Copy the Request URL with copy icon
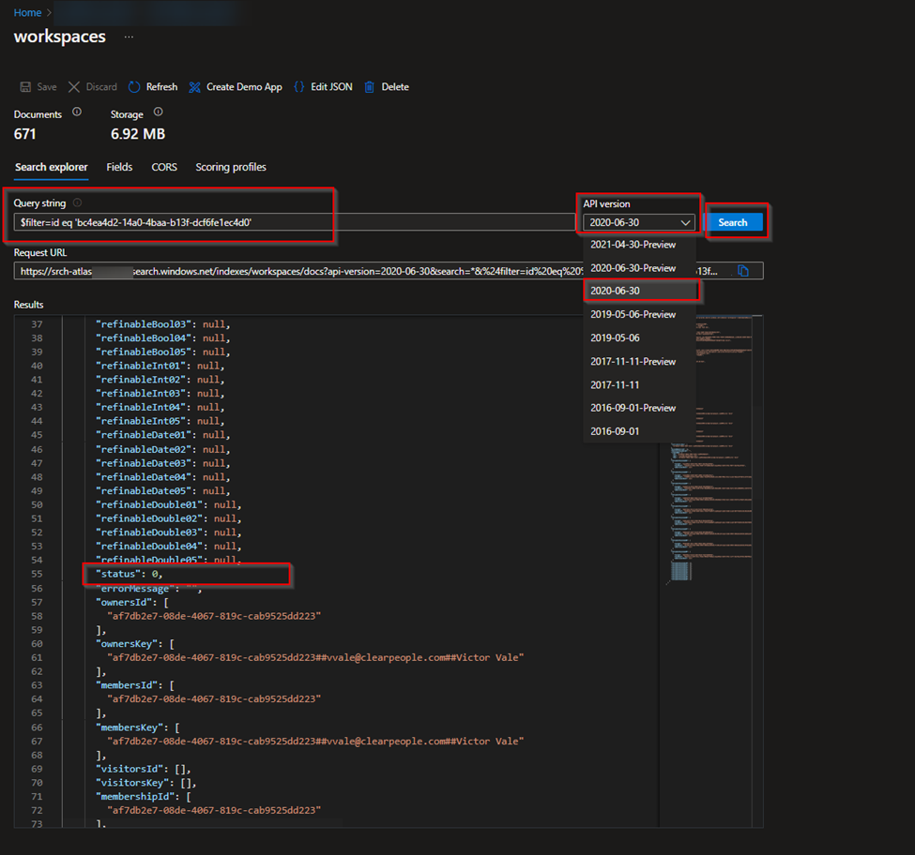The image size is (915, 855). tap(743, 271)
